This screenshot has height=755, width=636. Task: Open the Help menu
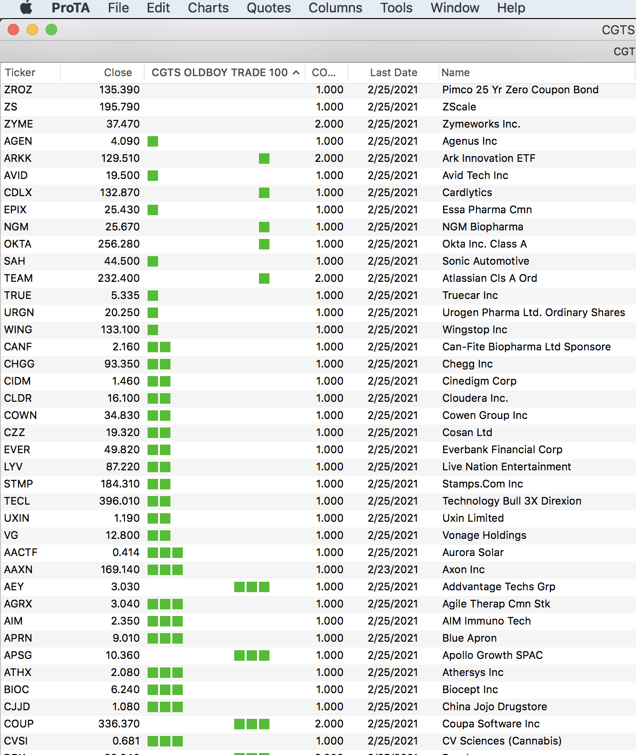511,8
